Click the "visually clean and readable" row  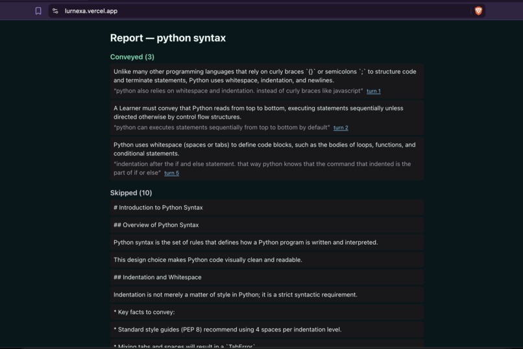pyautogui.click(x=267, y=259)
